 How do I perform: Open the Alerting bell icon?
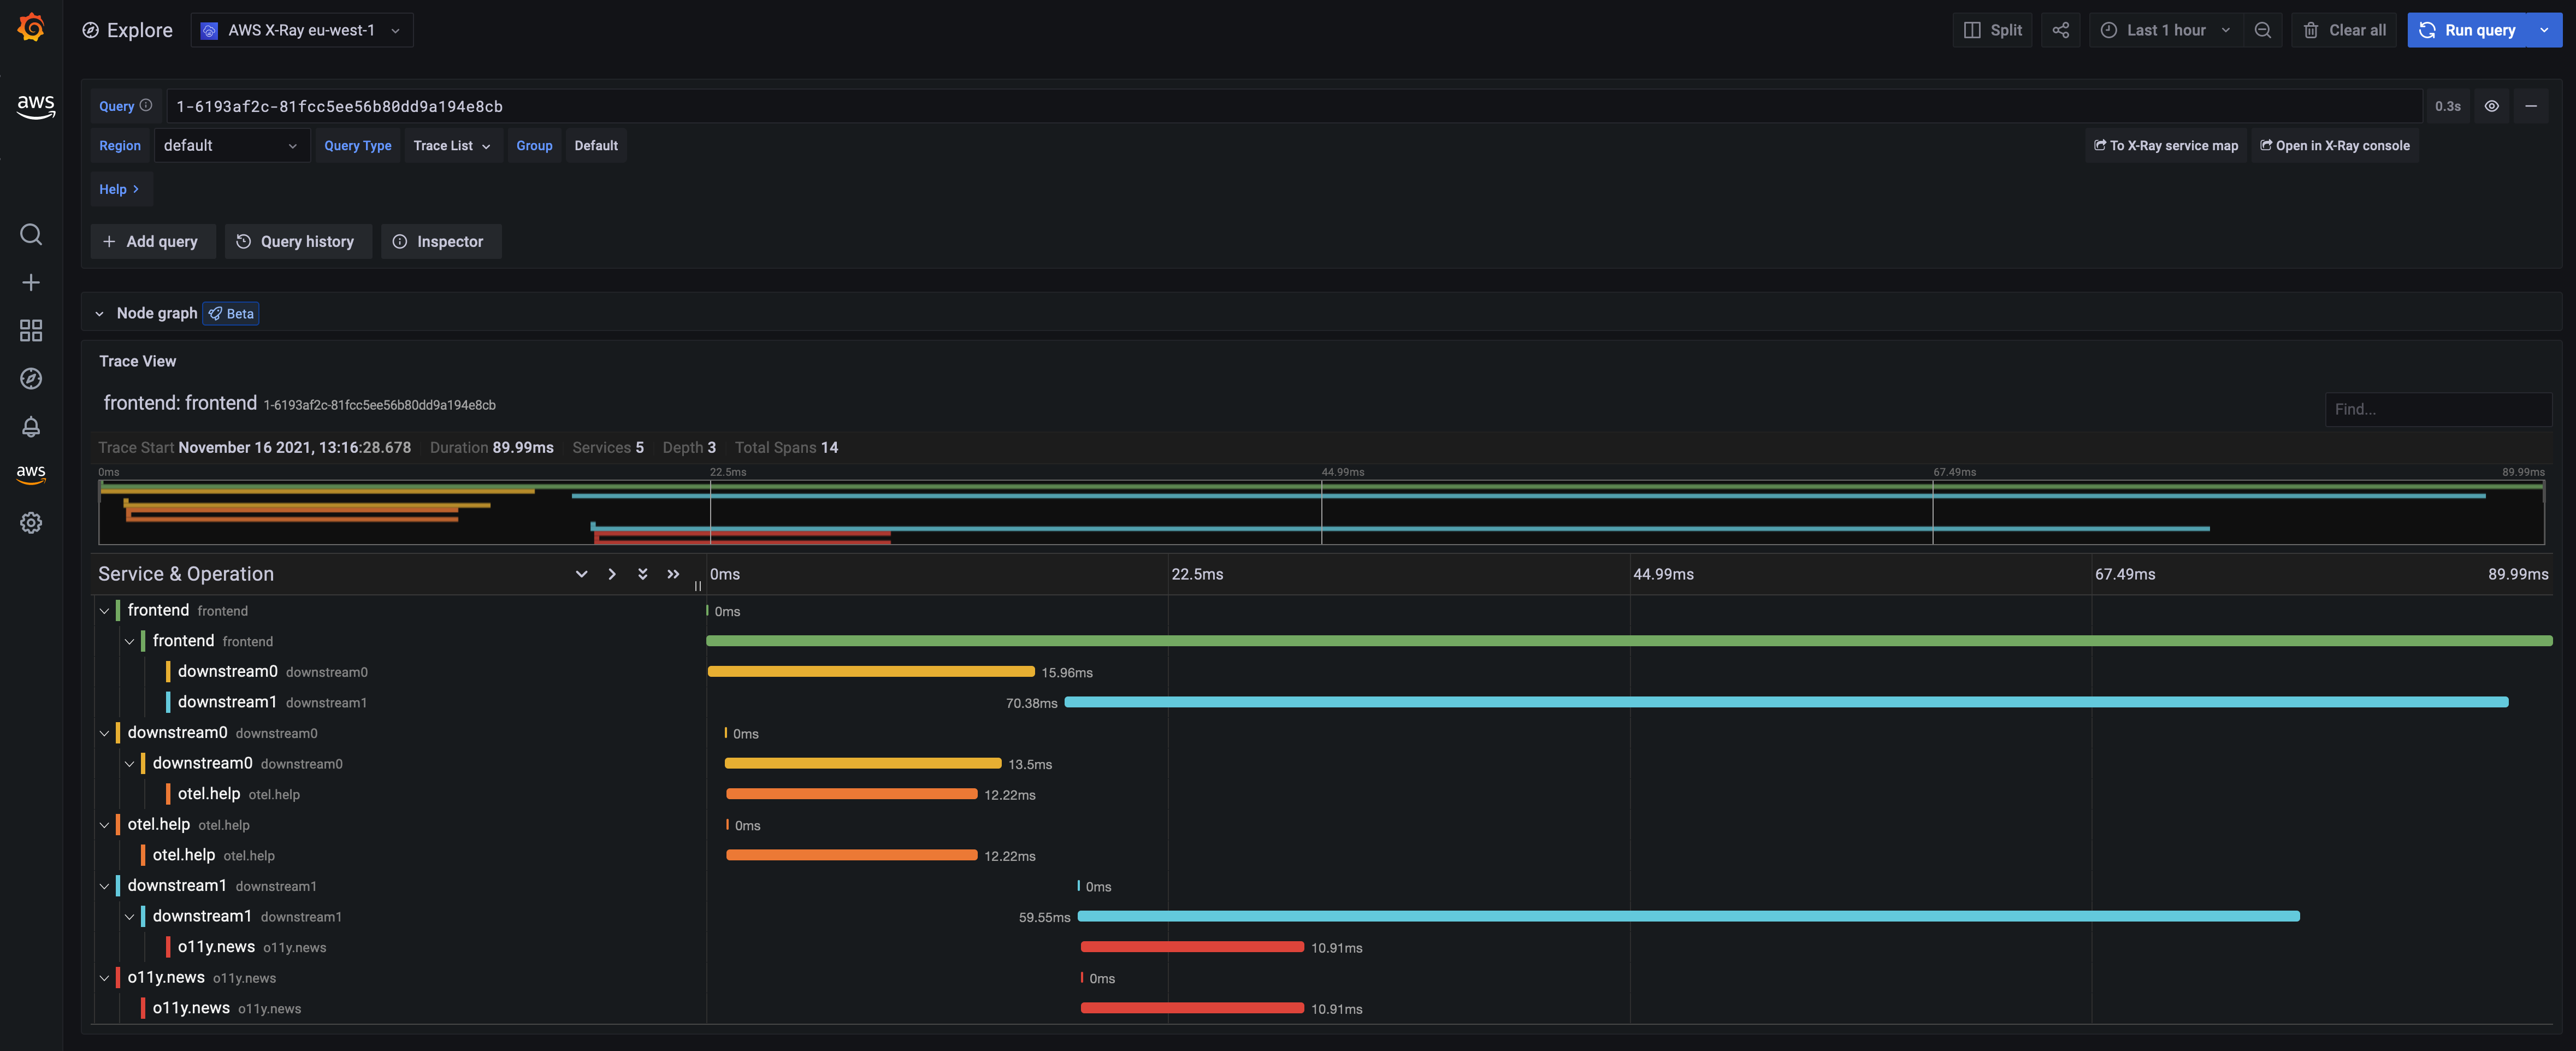point(31,427)
